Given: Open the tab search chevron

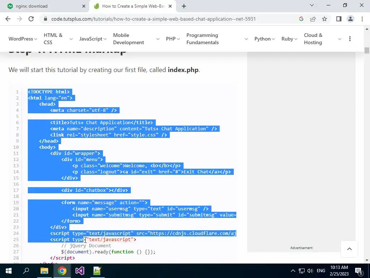Looking at the screenshot, I should coord(312,5).
